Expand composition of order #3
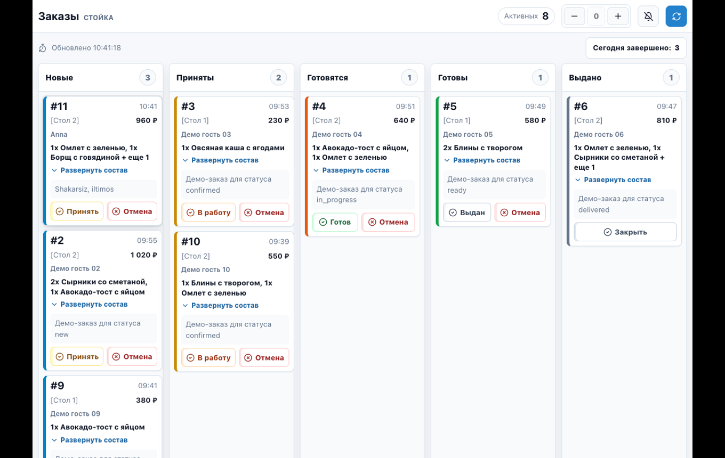Image resolution: width=725 pixels, height=458 pixels. [220, 160]
